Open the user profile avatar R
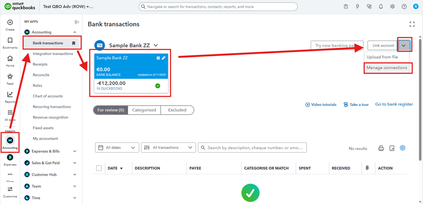This screenshot has height=204, width=423. pos(416,7)
